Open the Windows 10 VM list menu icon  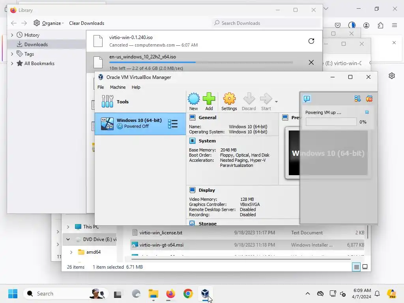click(173, 123)
